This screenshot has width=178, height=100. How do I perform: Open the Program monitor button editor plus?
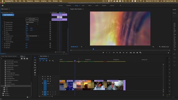tap(169, 53)
